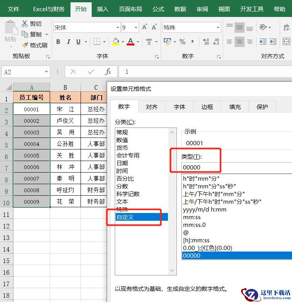This screenshot has width=292, height=302.
Task: Click increase indent icon
Action: pyautogui.click(x=273, y=42)
